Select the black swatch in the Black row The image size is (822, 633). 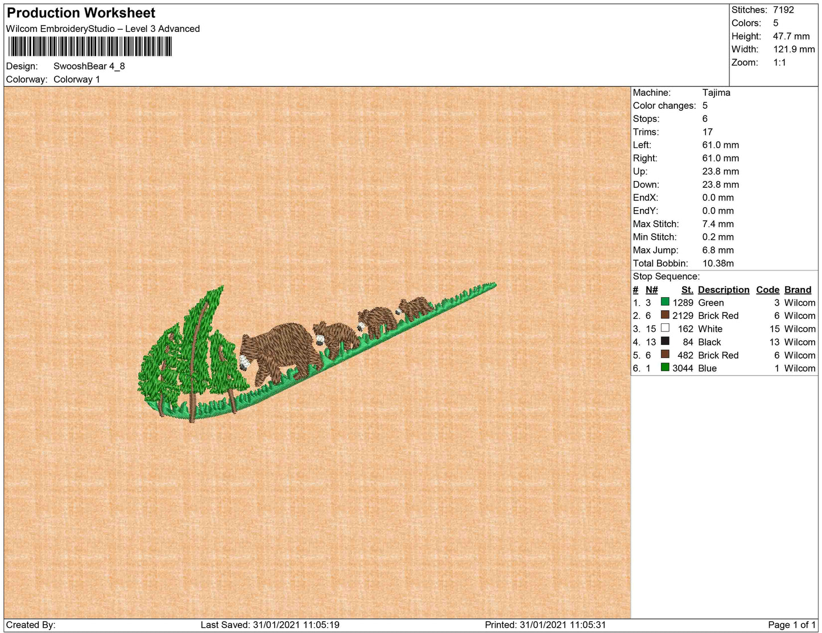pyautogui.click(x=665, y=341)
